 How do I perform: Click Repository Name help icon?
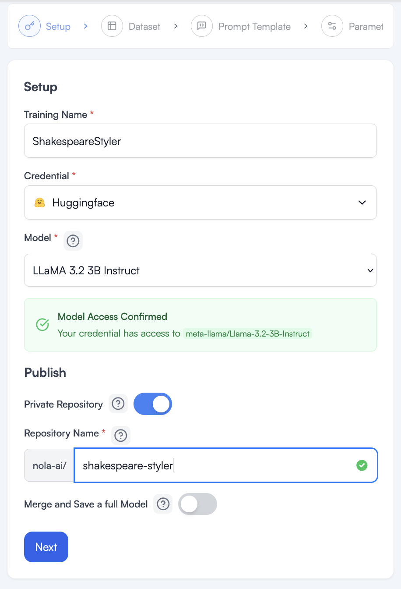click(x=121, y=436)
